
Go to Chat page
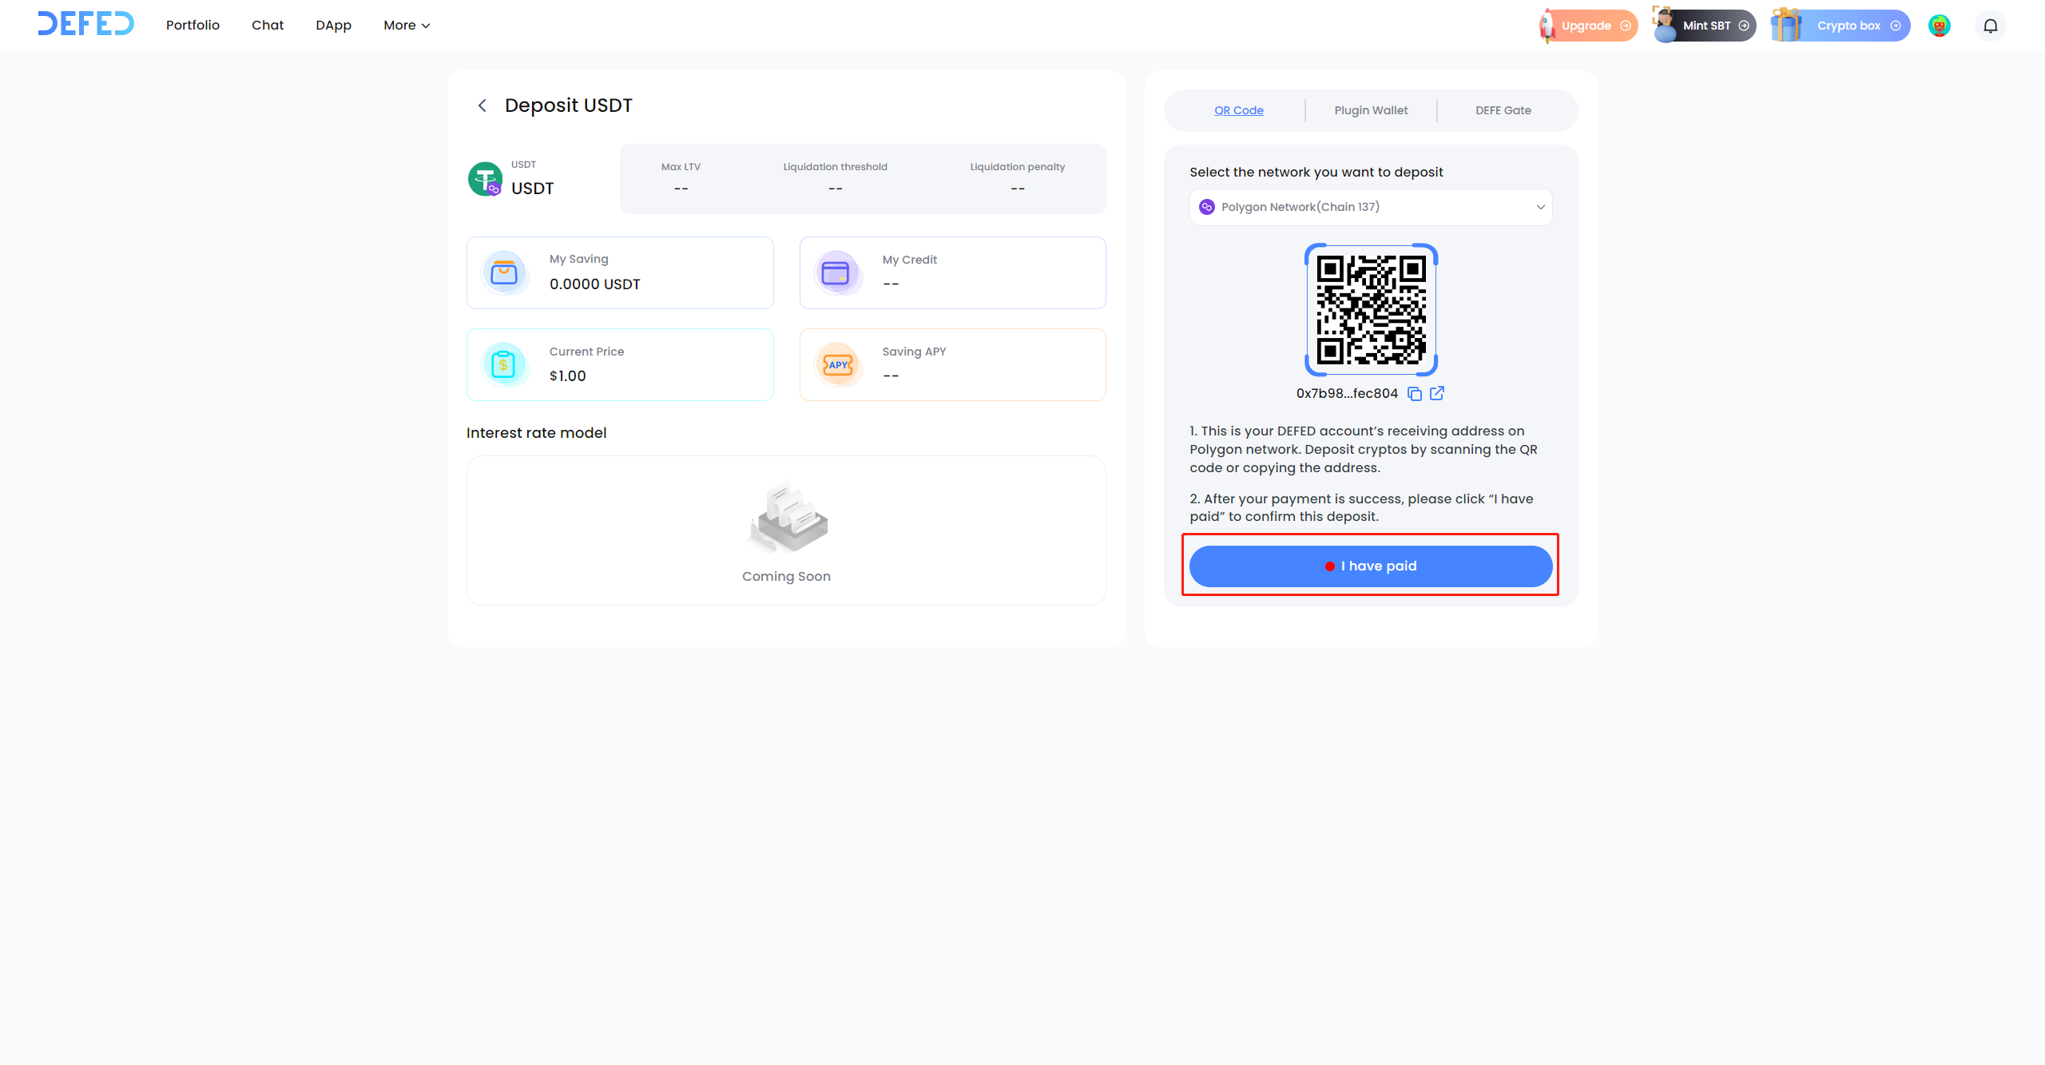(268, 26)
